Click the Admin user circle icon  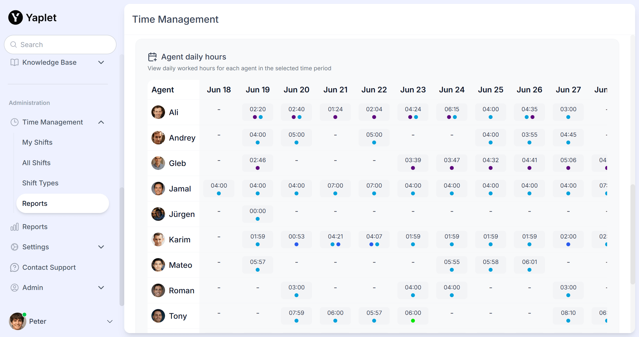click(x=14, y=287)
